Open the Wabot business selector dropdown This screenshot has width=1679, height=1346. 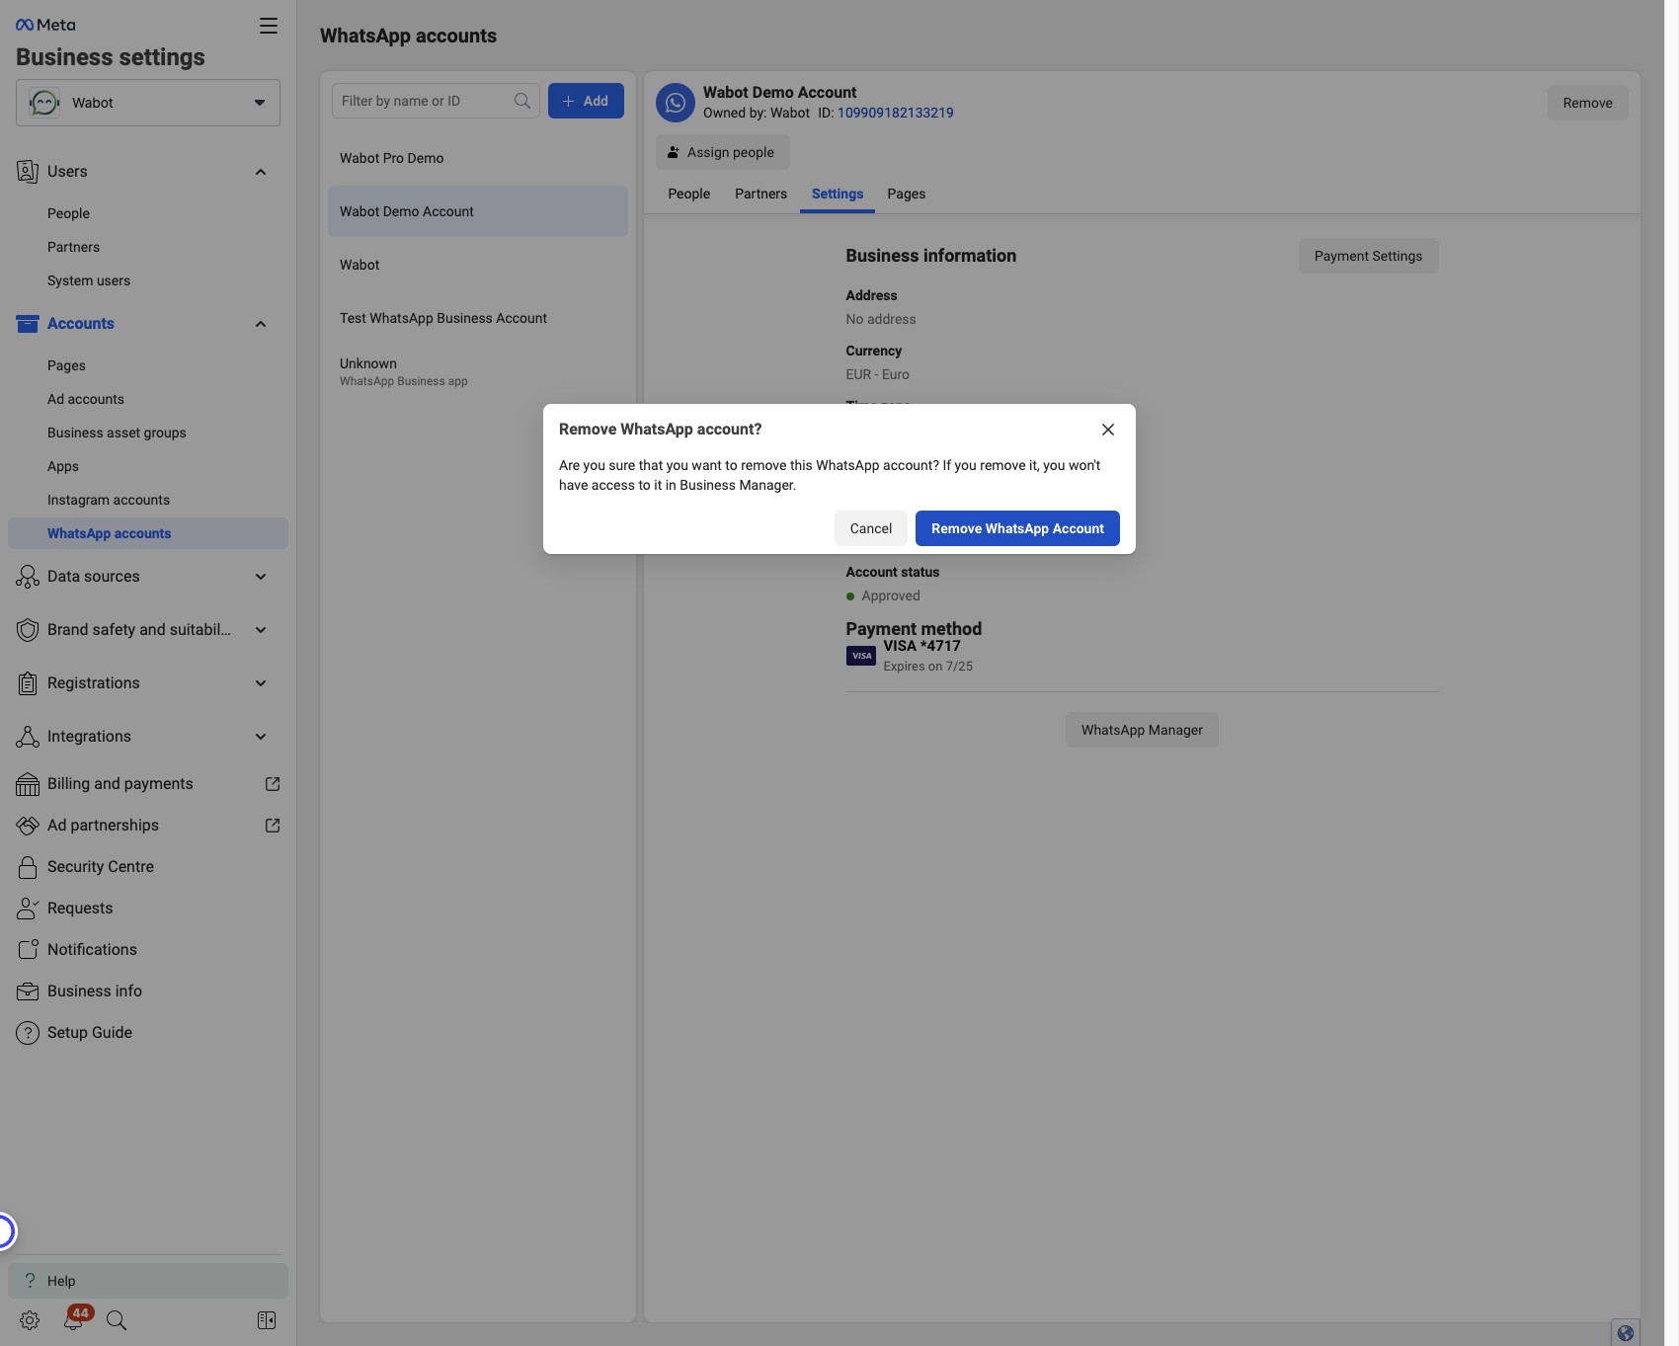(148, 103)
